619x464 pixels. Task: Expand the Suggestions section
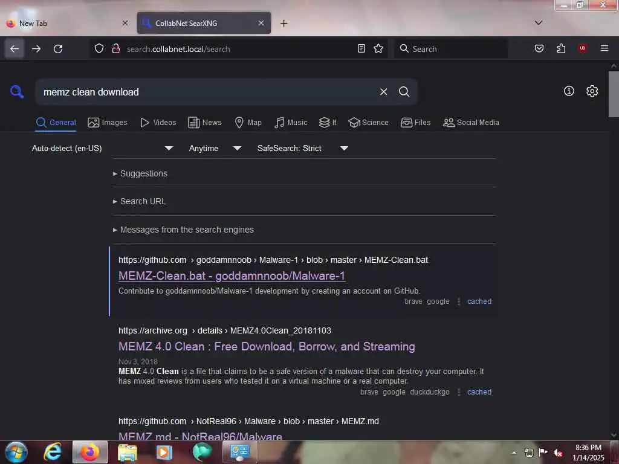(x=140, y=173)
